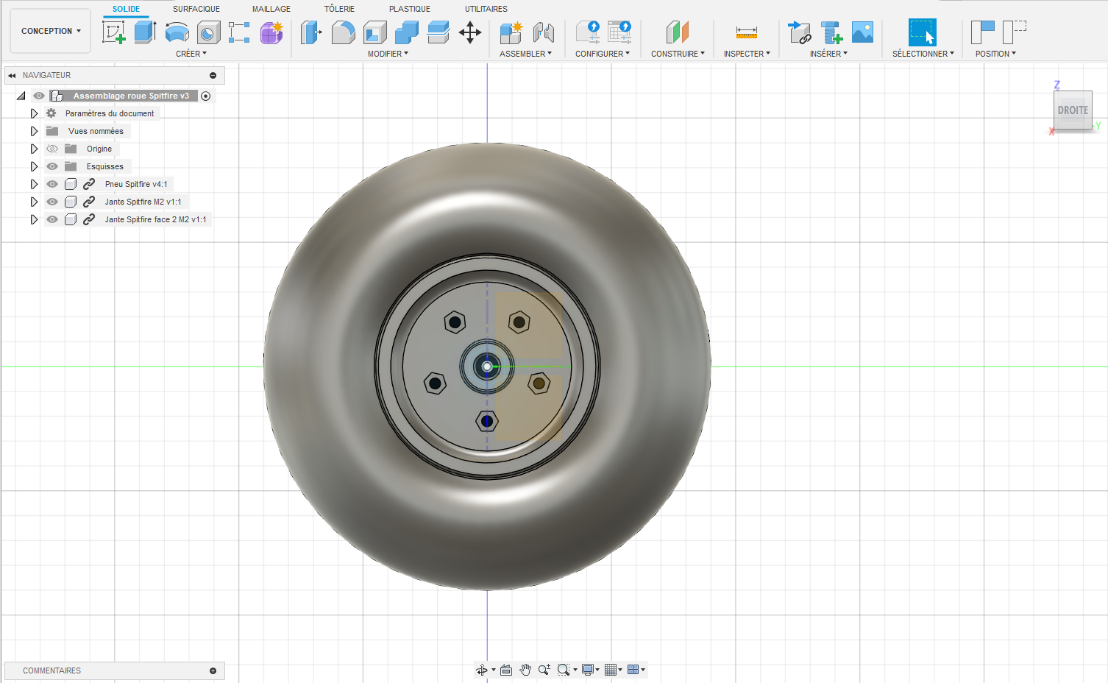Screen dimensions: 1108x683
Task: Open the Display Settings dropdown in navigation bar
Action: point(591,670)
